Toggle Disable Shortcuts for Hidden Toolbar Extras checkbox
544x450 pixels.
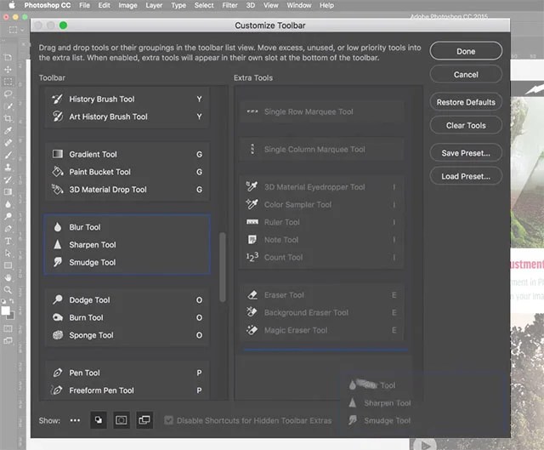(168, 420)
